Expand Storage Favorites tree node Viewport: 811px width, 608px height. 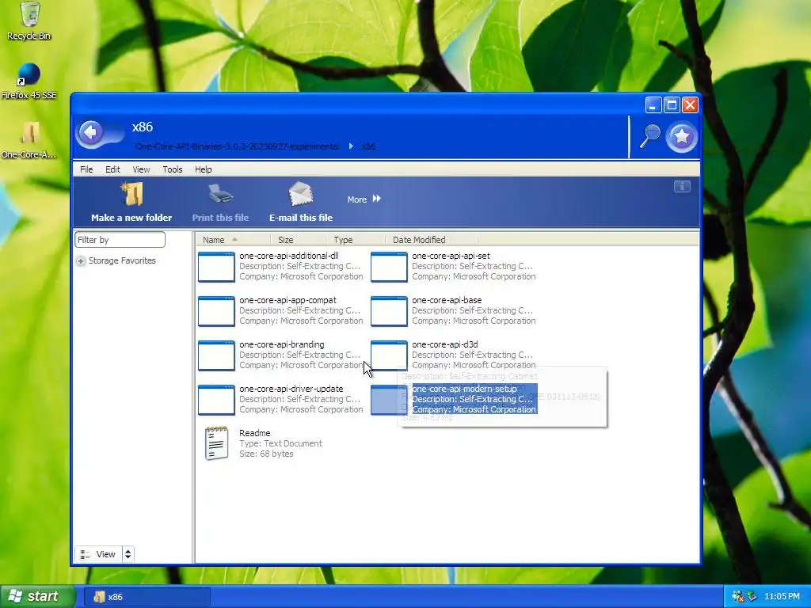[81, 261]
